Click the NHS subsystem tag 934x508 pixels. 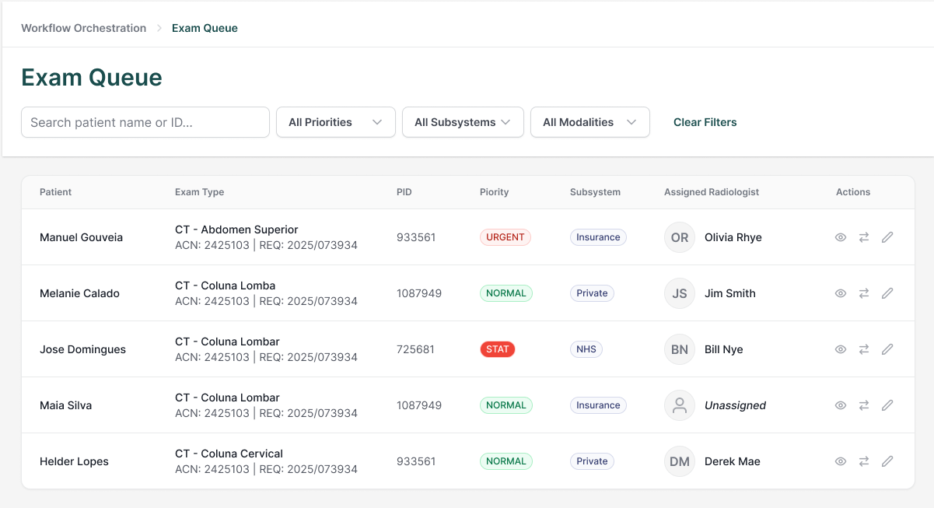coord(586,349)
